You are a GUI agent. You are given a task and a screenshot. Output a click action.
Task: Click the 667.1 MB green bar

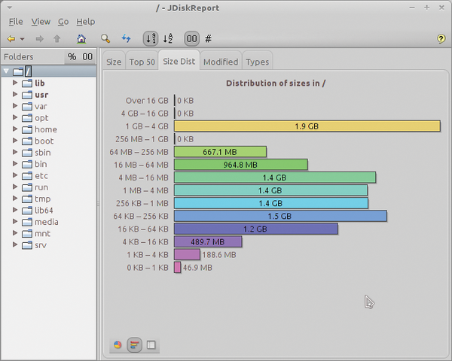(x=220, y=152)
